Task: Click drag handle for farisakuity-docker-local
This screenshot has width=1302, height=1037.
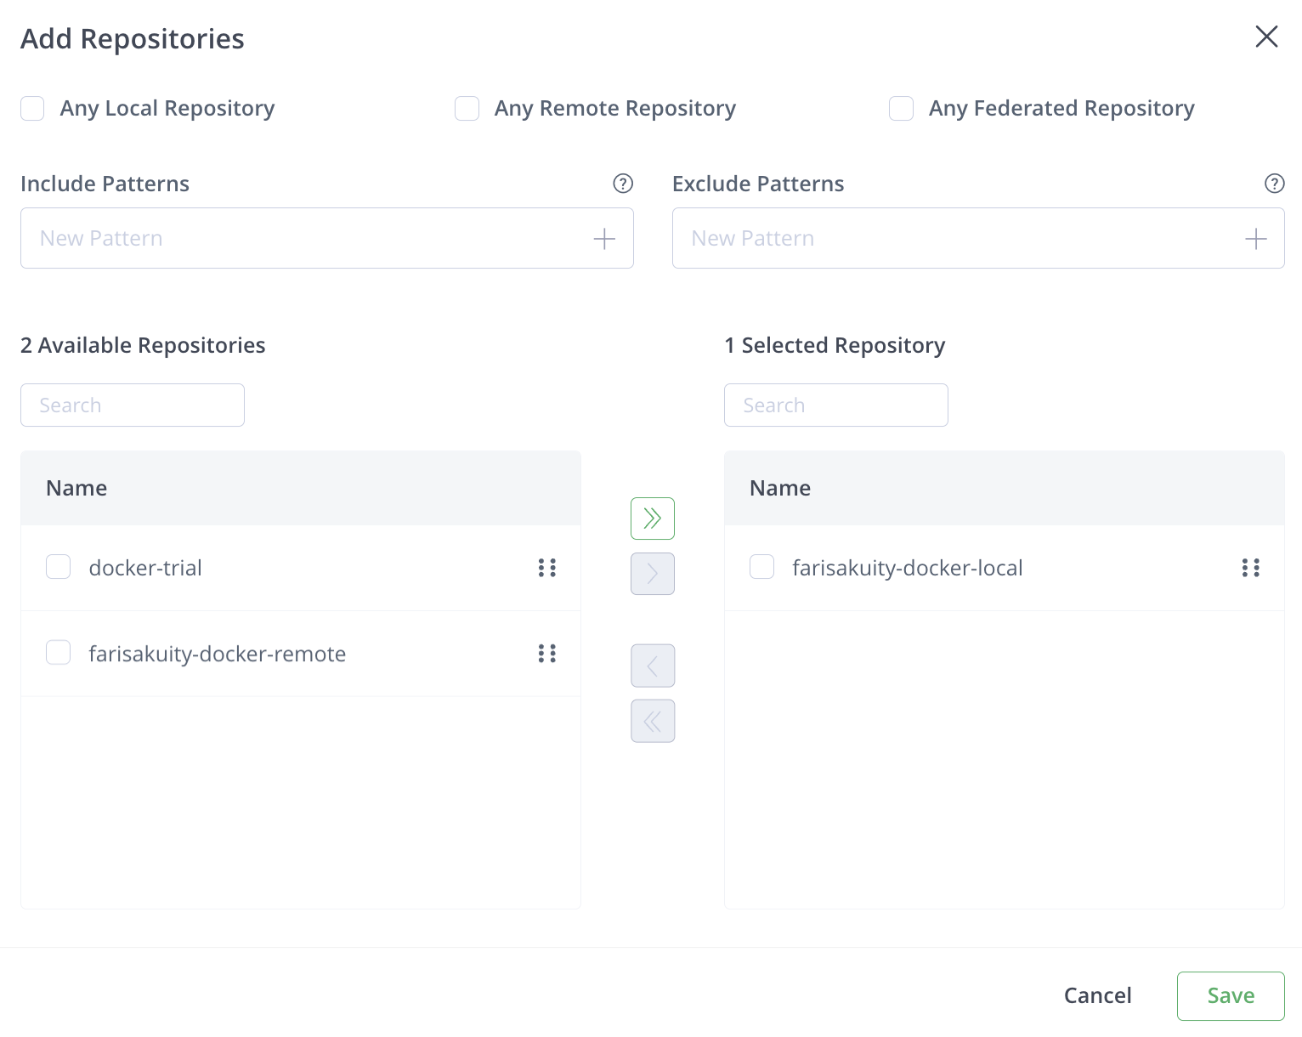Action: 1250,568
